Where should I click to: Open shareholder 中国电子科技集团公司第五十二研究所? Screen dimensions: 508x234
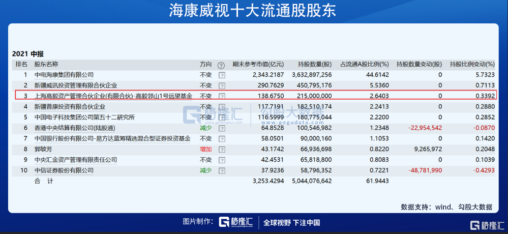pos(84,118)
